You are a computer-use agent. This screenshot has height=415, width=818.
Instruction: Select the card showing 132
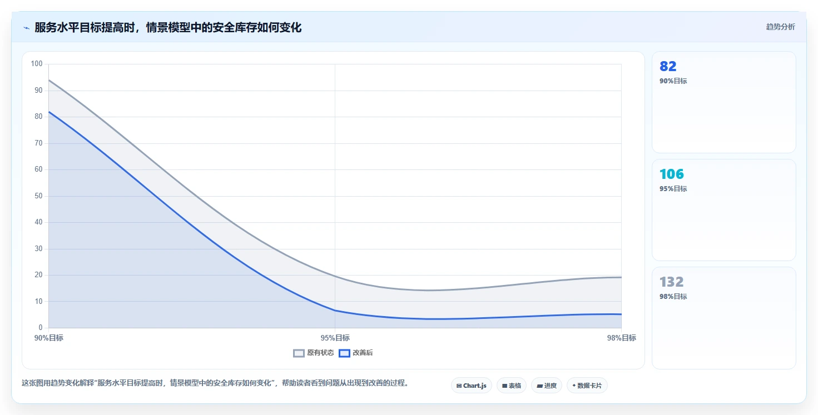(723, 318)
